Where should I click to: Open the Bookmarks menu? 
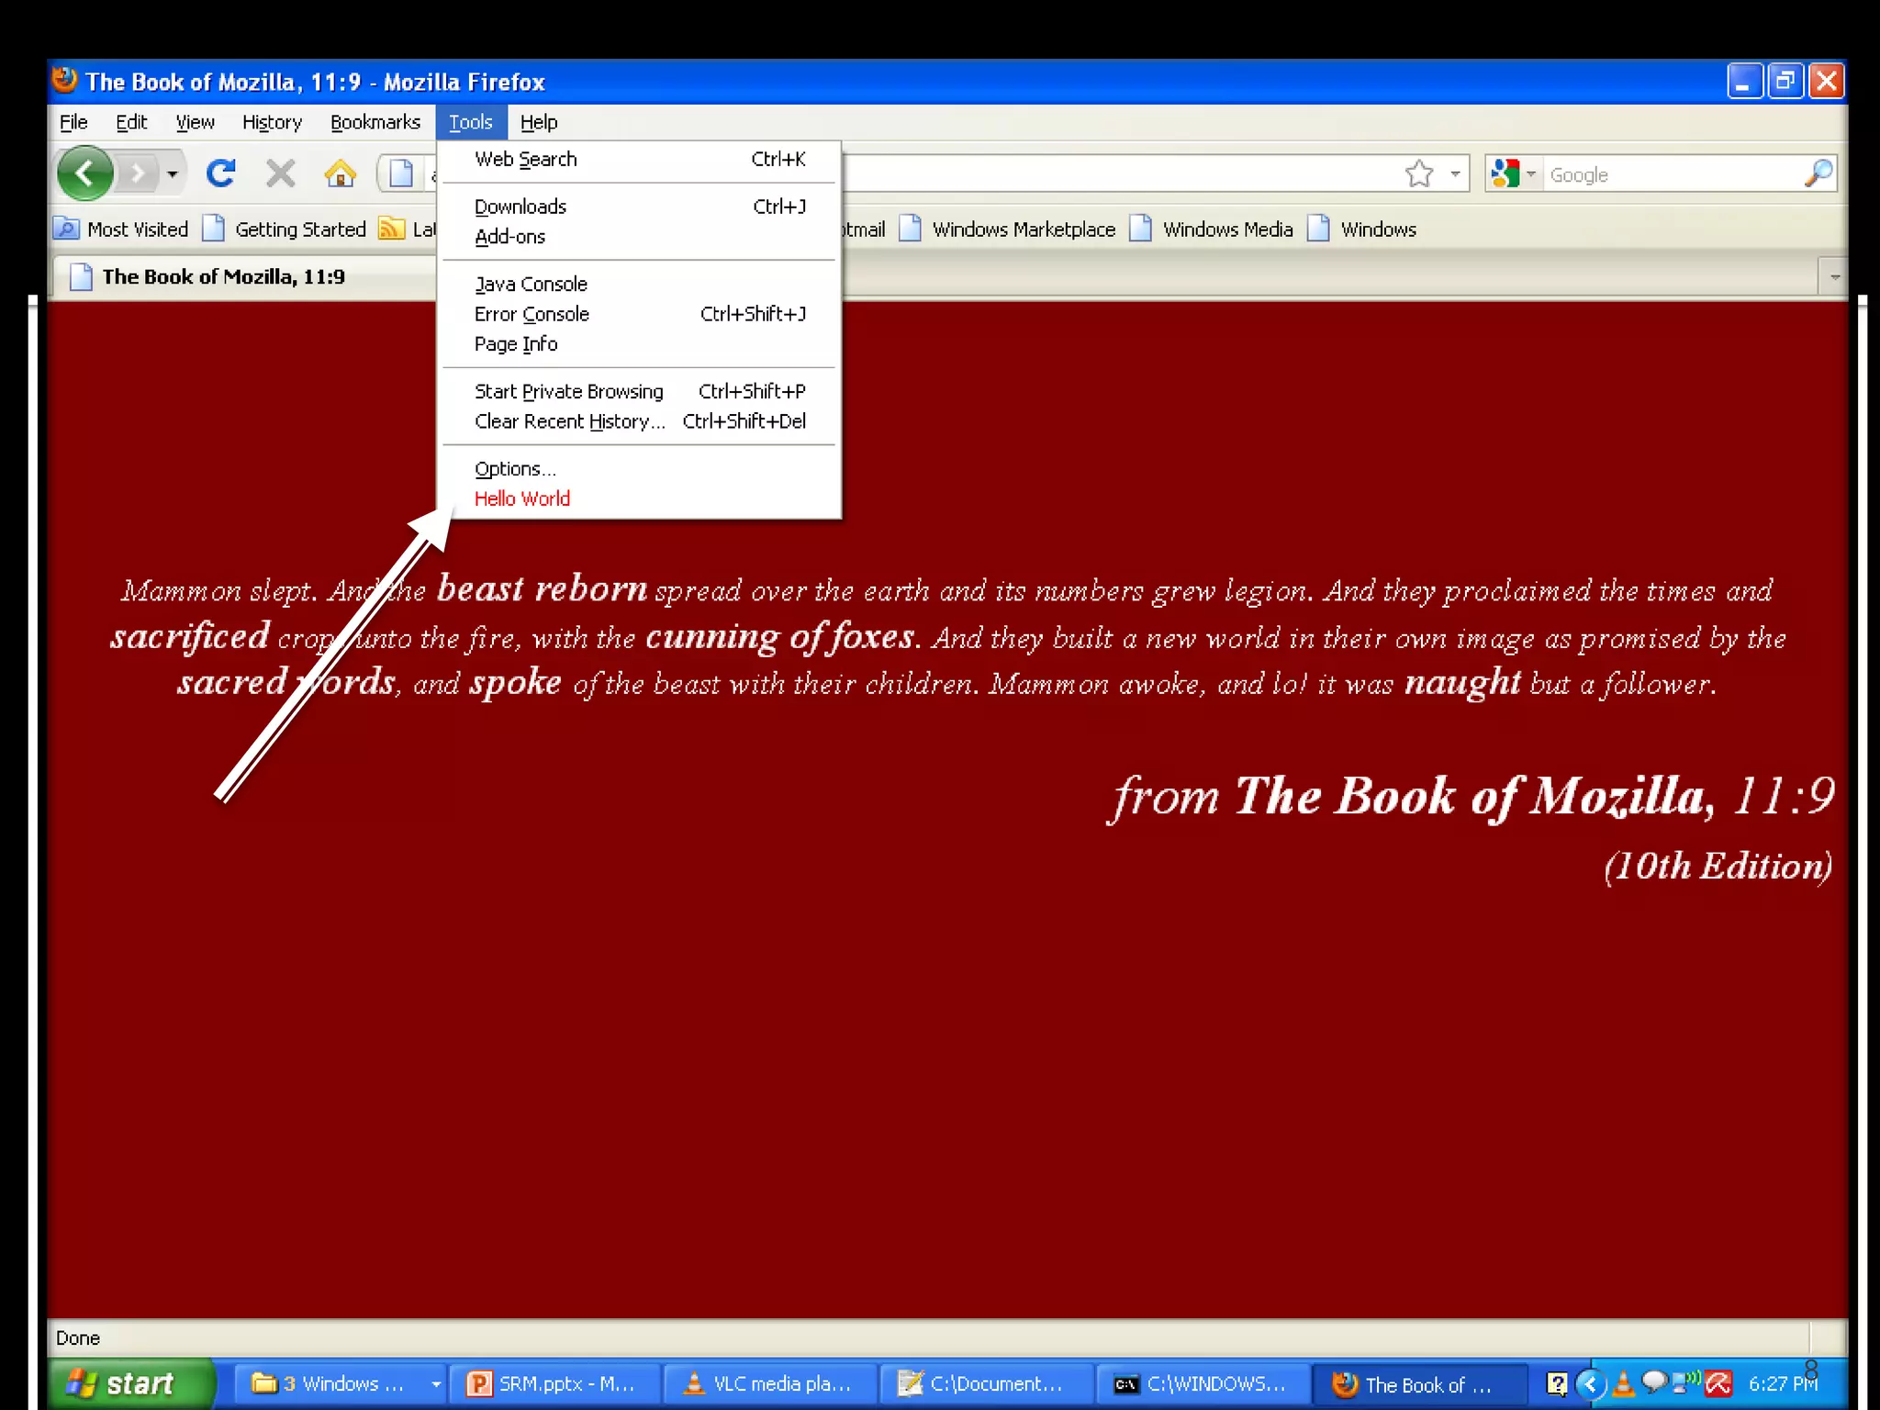375,122
